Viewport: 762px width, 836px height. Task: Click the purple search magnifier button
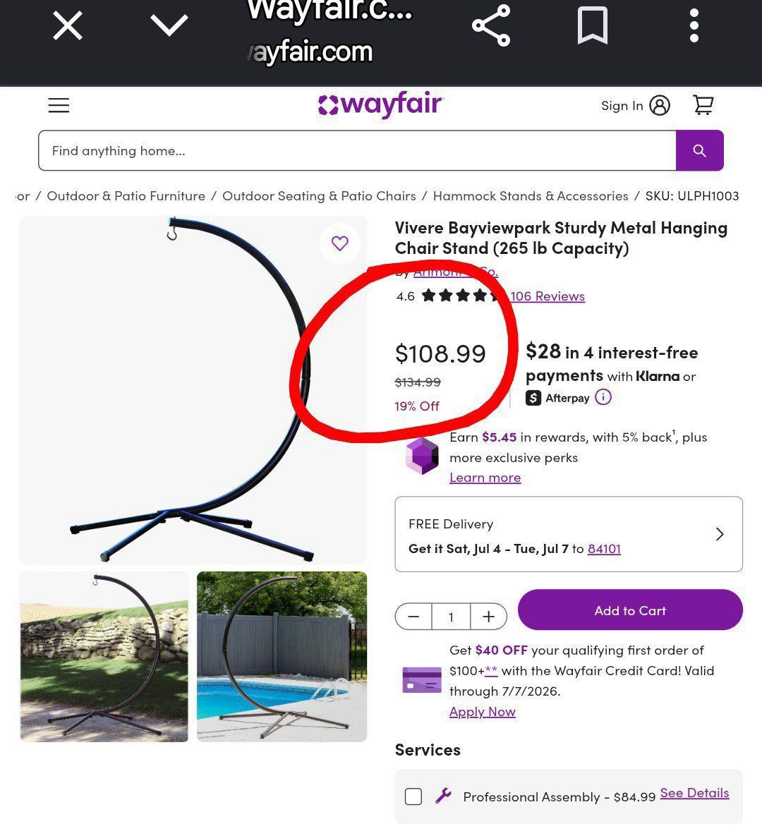pyautogui.click(x=700, y=150)
